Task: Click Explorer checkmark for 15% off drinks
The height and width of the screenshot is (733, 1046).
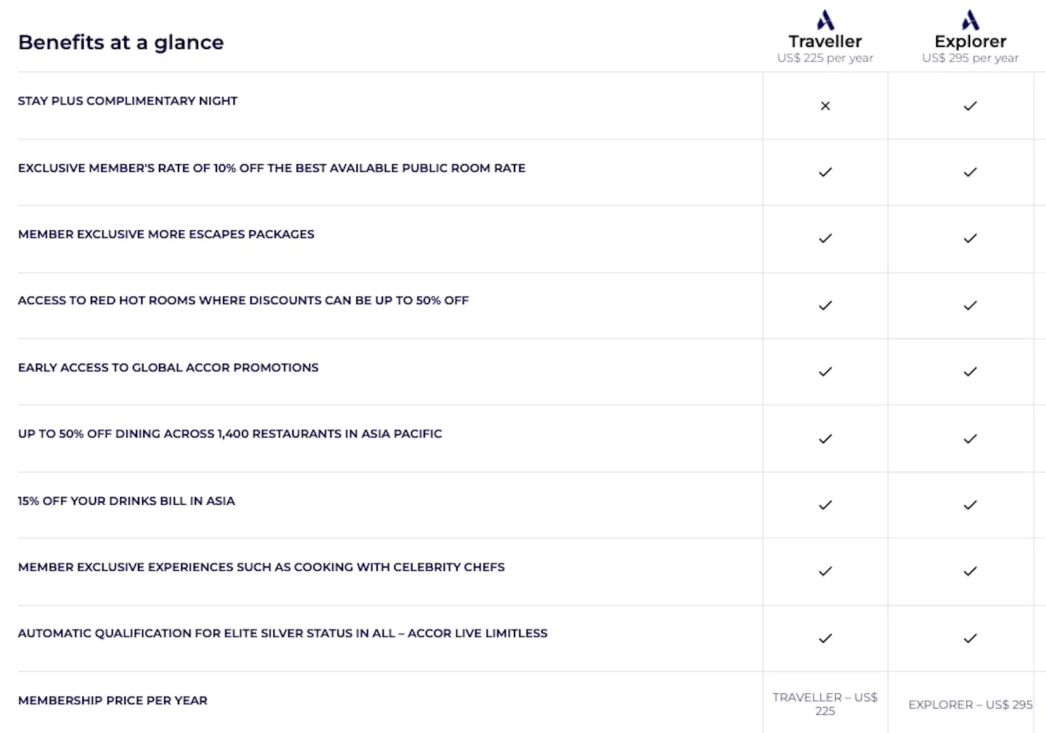Action: [x=970, y=505]
